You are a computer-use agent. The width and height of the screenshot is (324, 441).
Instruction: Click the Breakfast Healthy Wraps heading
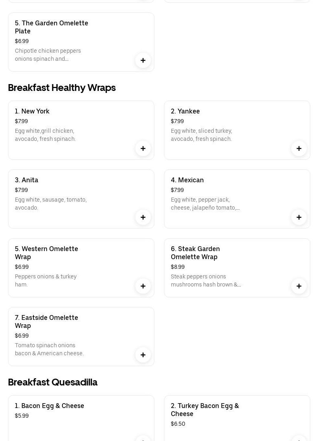click(x=62, y=88)
